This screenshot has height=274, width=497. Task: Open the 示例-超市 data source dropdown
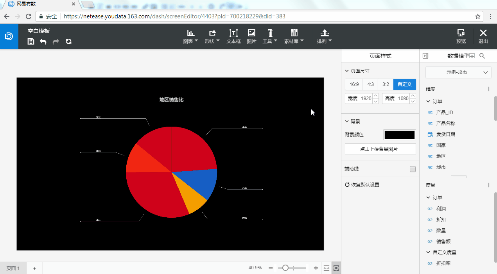point(458,72)
